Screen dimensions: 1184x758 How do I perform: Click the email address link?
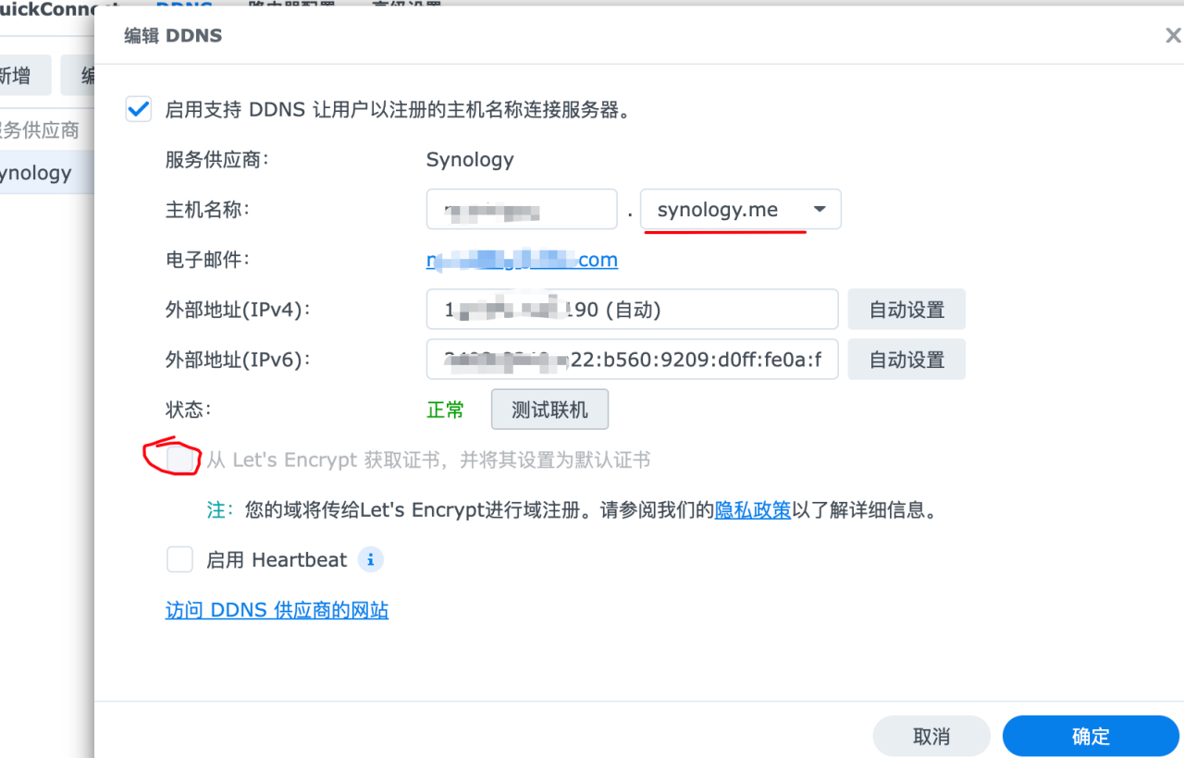click(522, 260)
